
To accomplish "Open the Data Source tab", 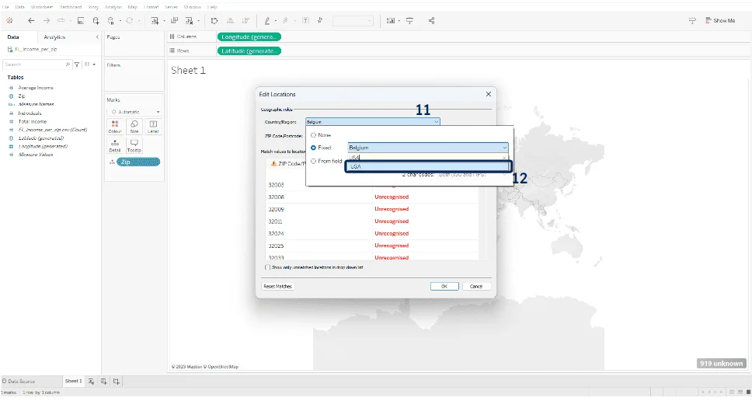I will coord(23,381).
